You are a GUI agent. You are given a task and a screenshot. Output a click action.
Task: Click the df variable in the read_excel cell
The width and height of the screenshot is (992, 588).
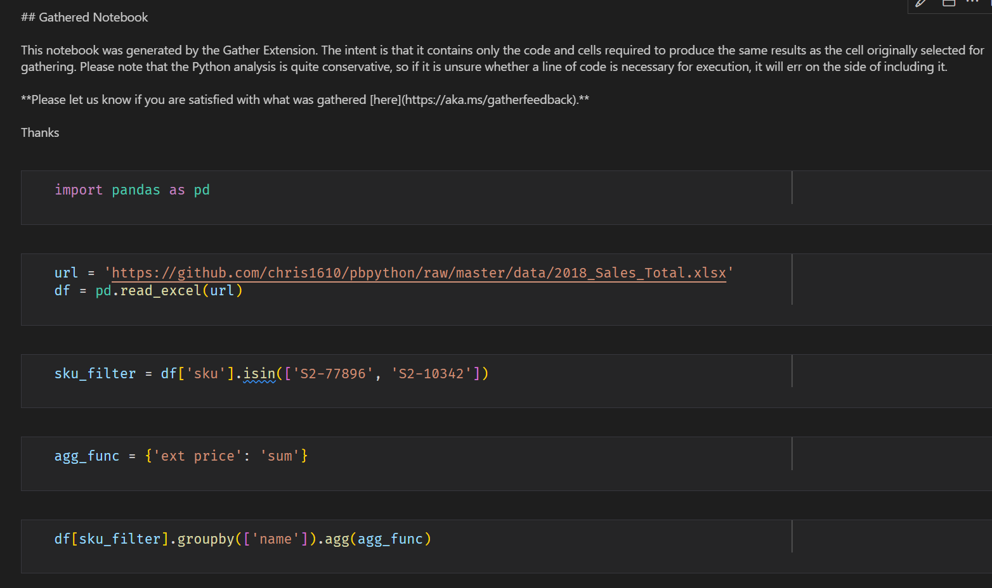61,290
